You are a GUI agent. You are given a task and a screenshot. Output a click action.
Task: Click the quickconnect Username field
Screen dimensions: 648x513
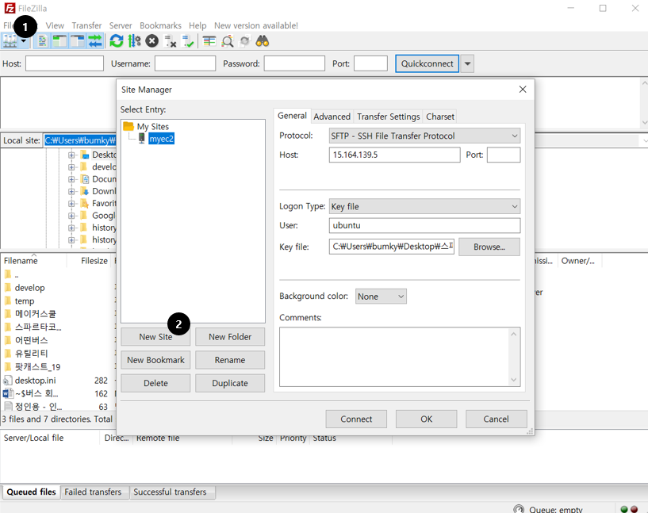[x=185, y=63]
